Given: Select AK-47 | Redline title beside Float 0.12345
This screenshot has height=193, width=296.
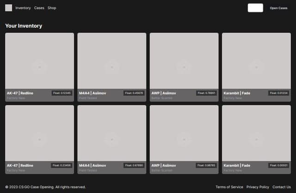Looking at the screenshot, I should 20,93.
